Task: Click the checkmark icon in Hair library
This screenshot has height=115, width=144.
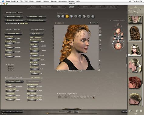Action: pos(131,111)
